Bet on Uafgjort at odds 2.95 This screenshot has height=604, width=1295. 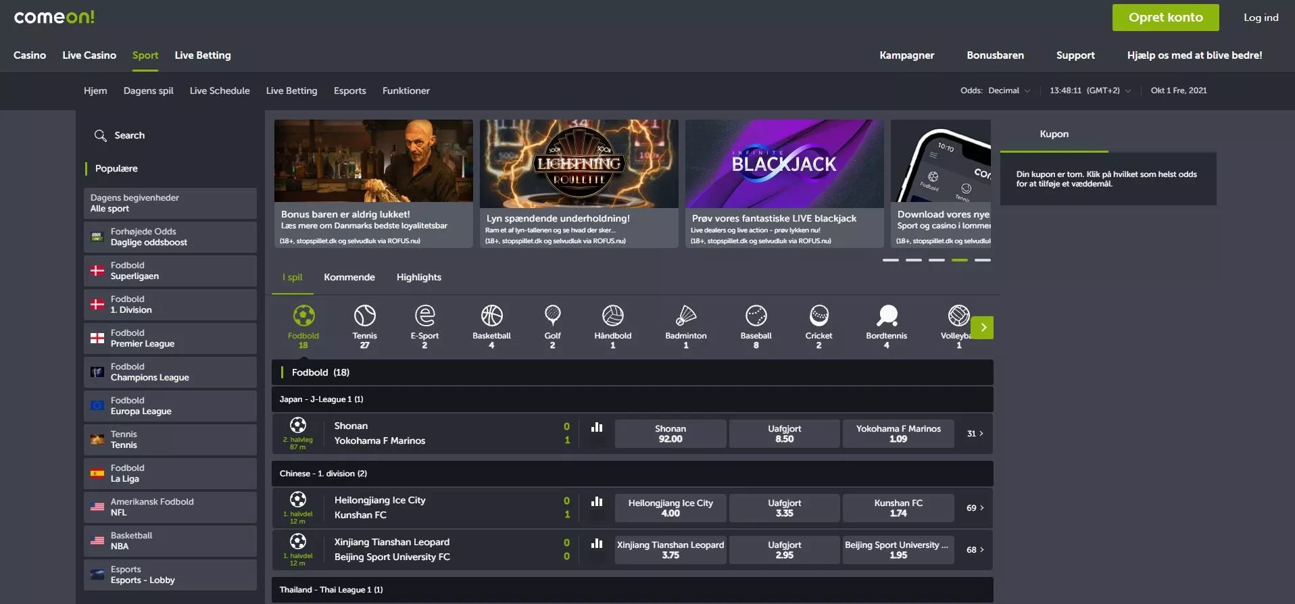pos(784,550)
